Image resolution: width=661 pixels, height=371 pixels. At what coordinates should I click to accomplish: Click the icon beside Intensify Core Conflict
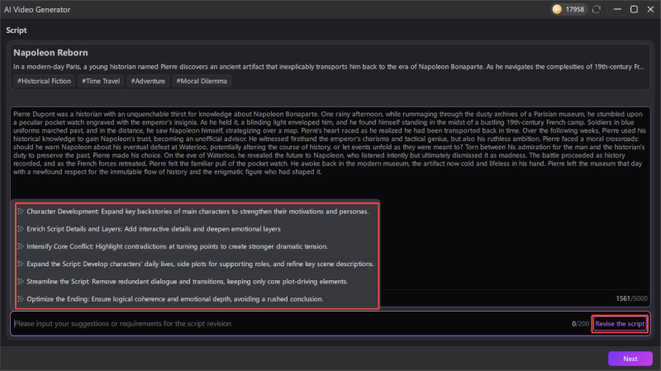(21, 247)
